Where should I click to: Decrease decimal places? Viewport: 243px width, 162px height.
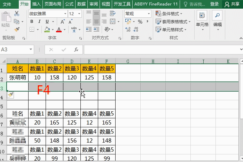click(135, 29)
